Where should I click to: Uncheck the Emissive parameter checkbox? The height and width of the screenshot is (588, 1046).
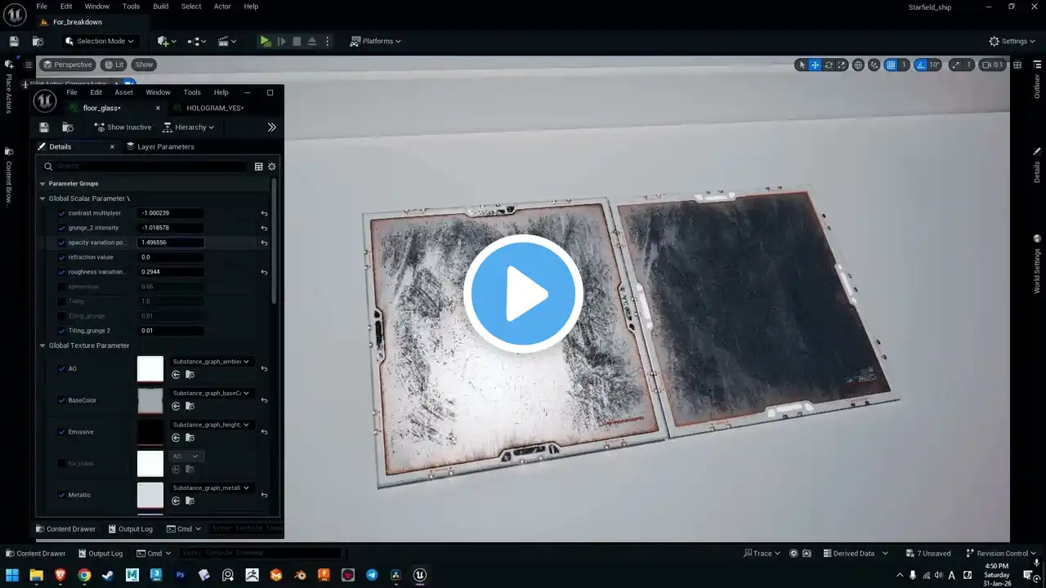pyautogui.click(x=61, y=432)
